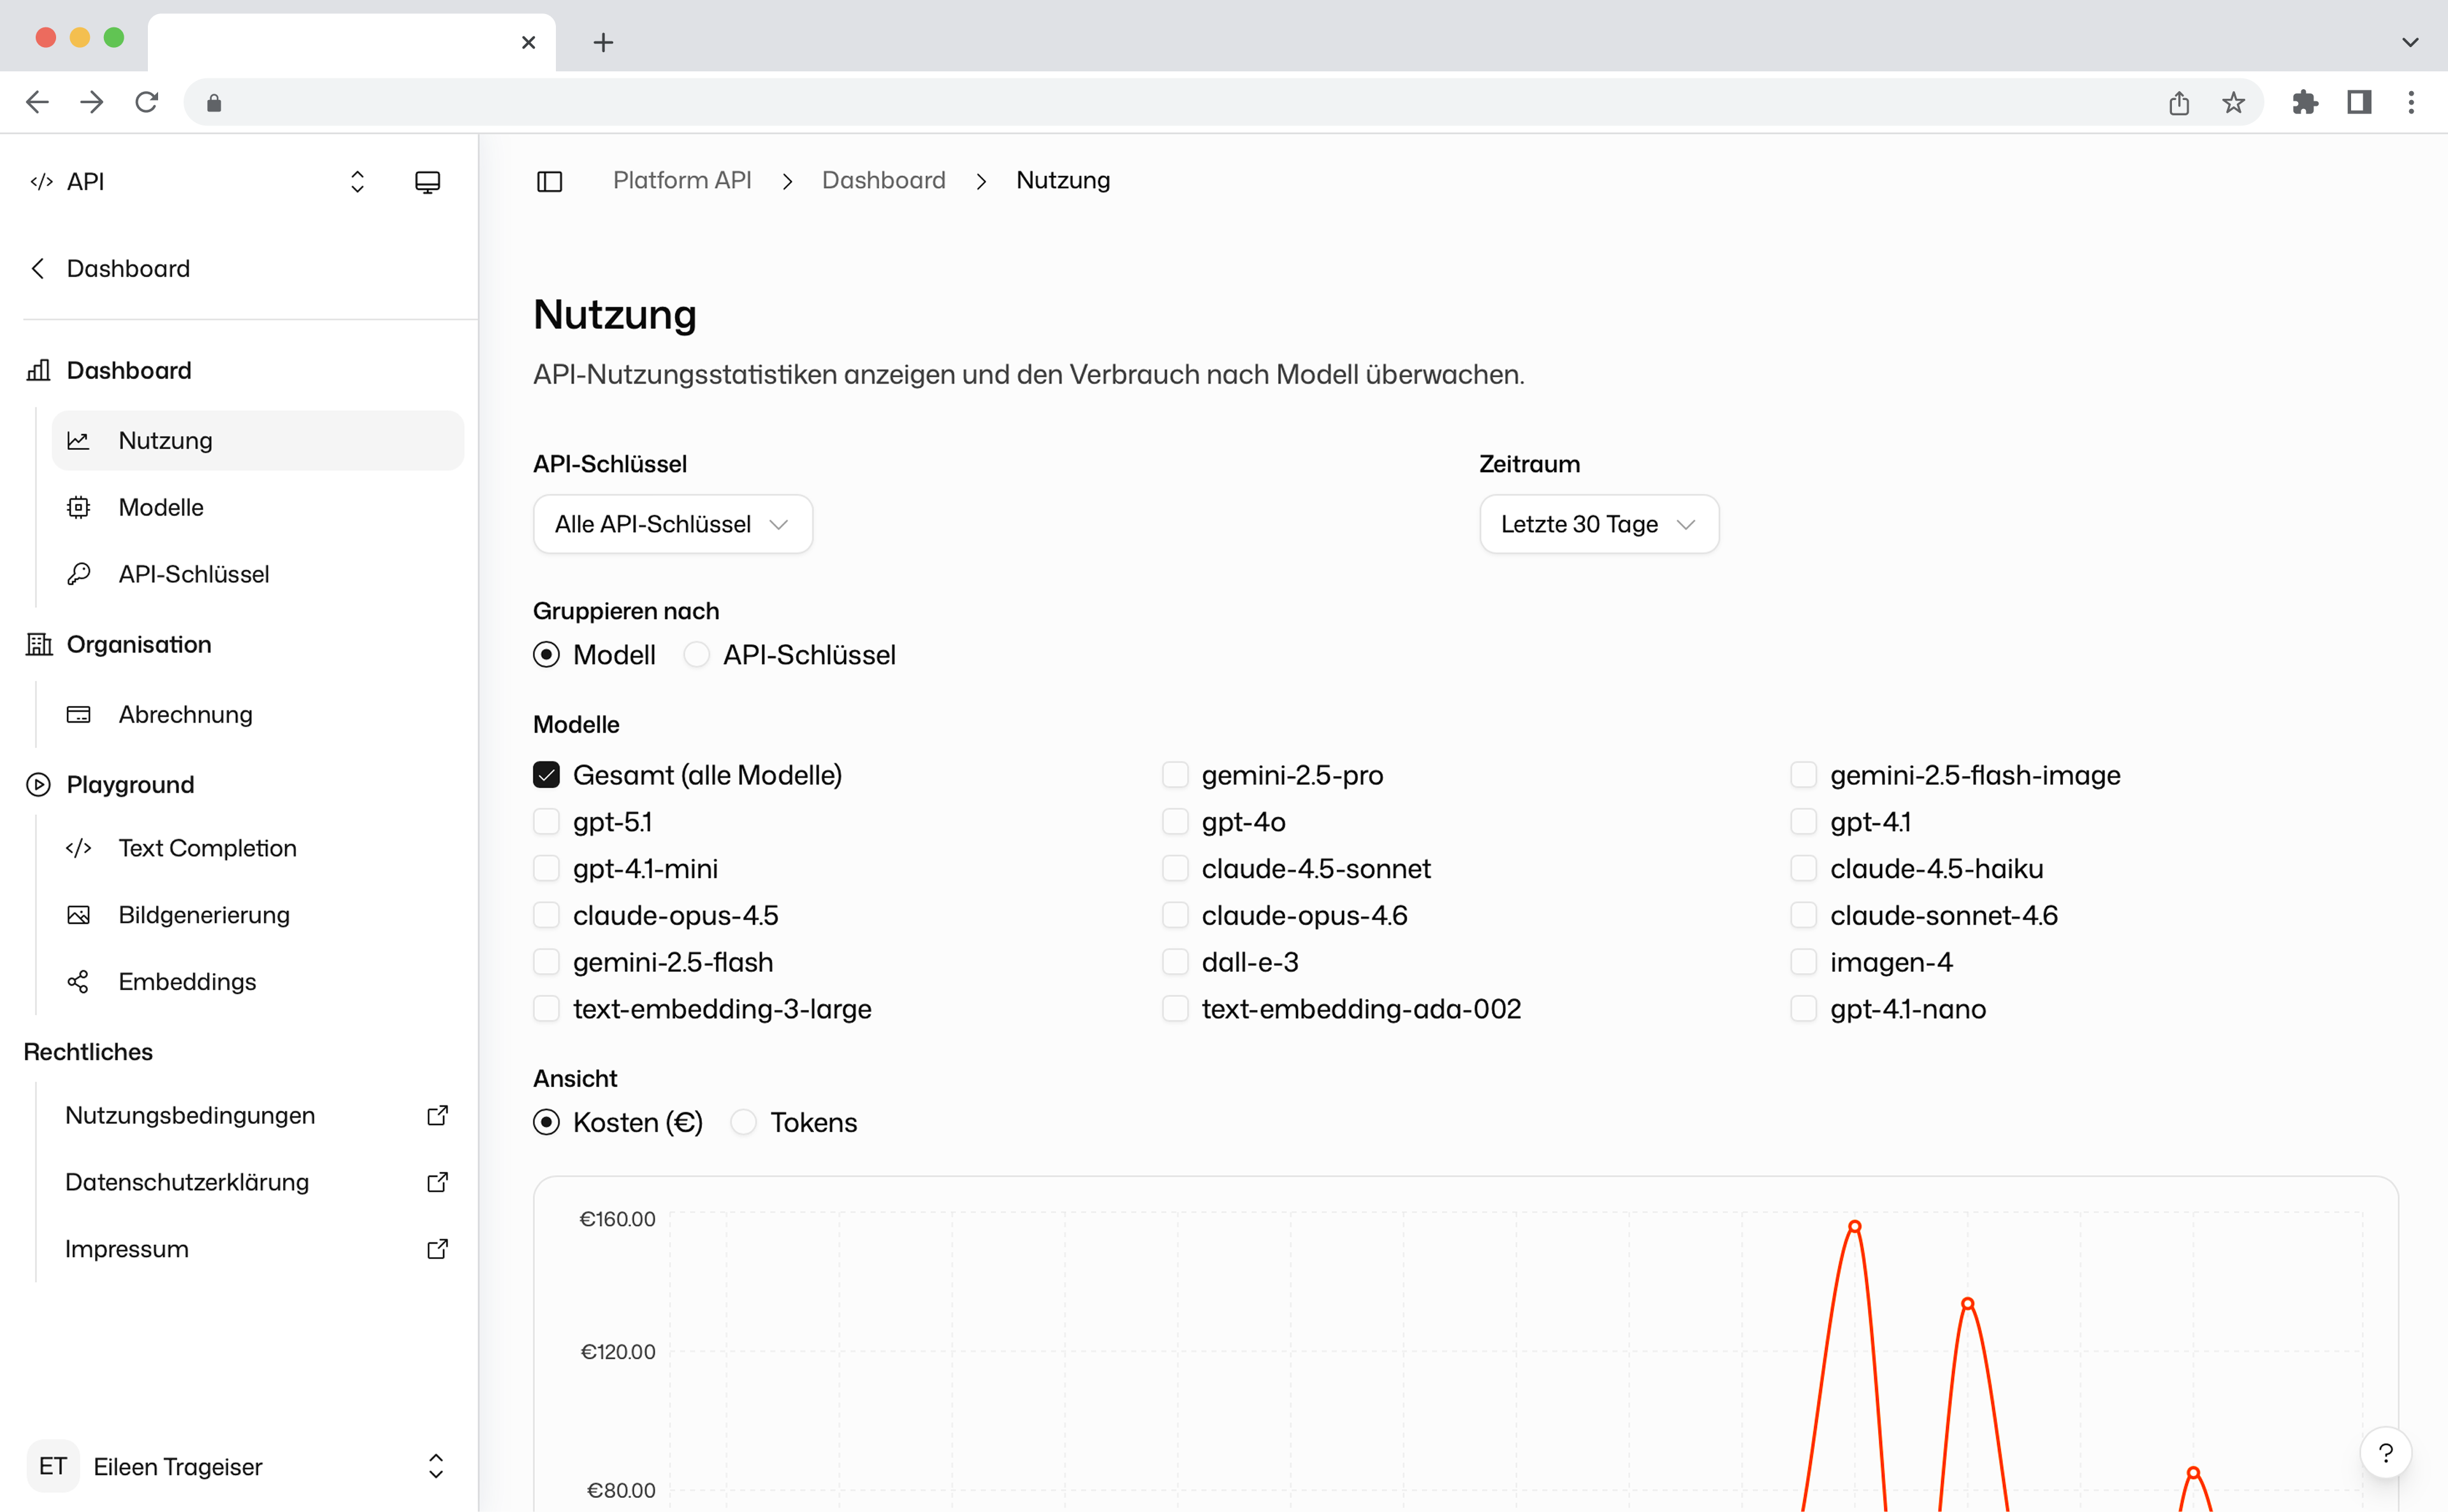Open the help question-mark button
The height and width of the screenshot is (1512, 2448).
pyautogui.click(x=2386, y=1452)
